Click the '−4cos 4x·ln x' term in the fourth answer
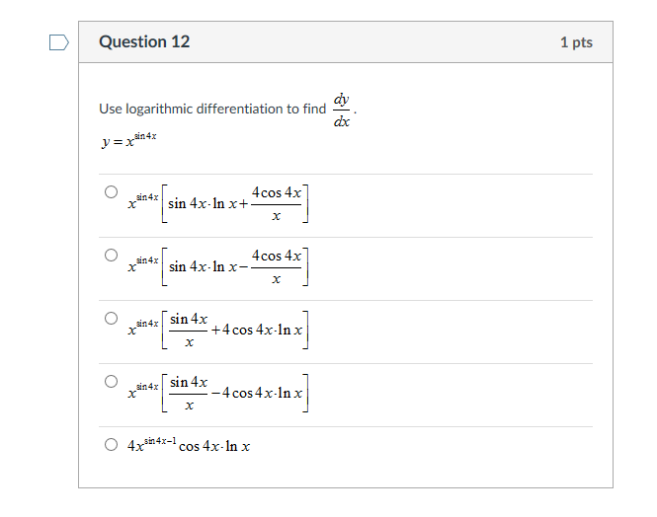Screen dimensions: 657x517 pos(261,393)
